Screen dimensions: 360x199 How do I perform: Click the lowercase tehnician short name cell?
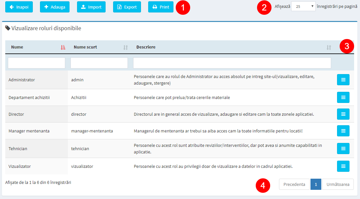click(x=99, y=149)
